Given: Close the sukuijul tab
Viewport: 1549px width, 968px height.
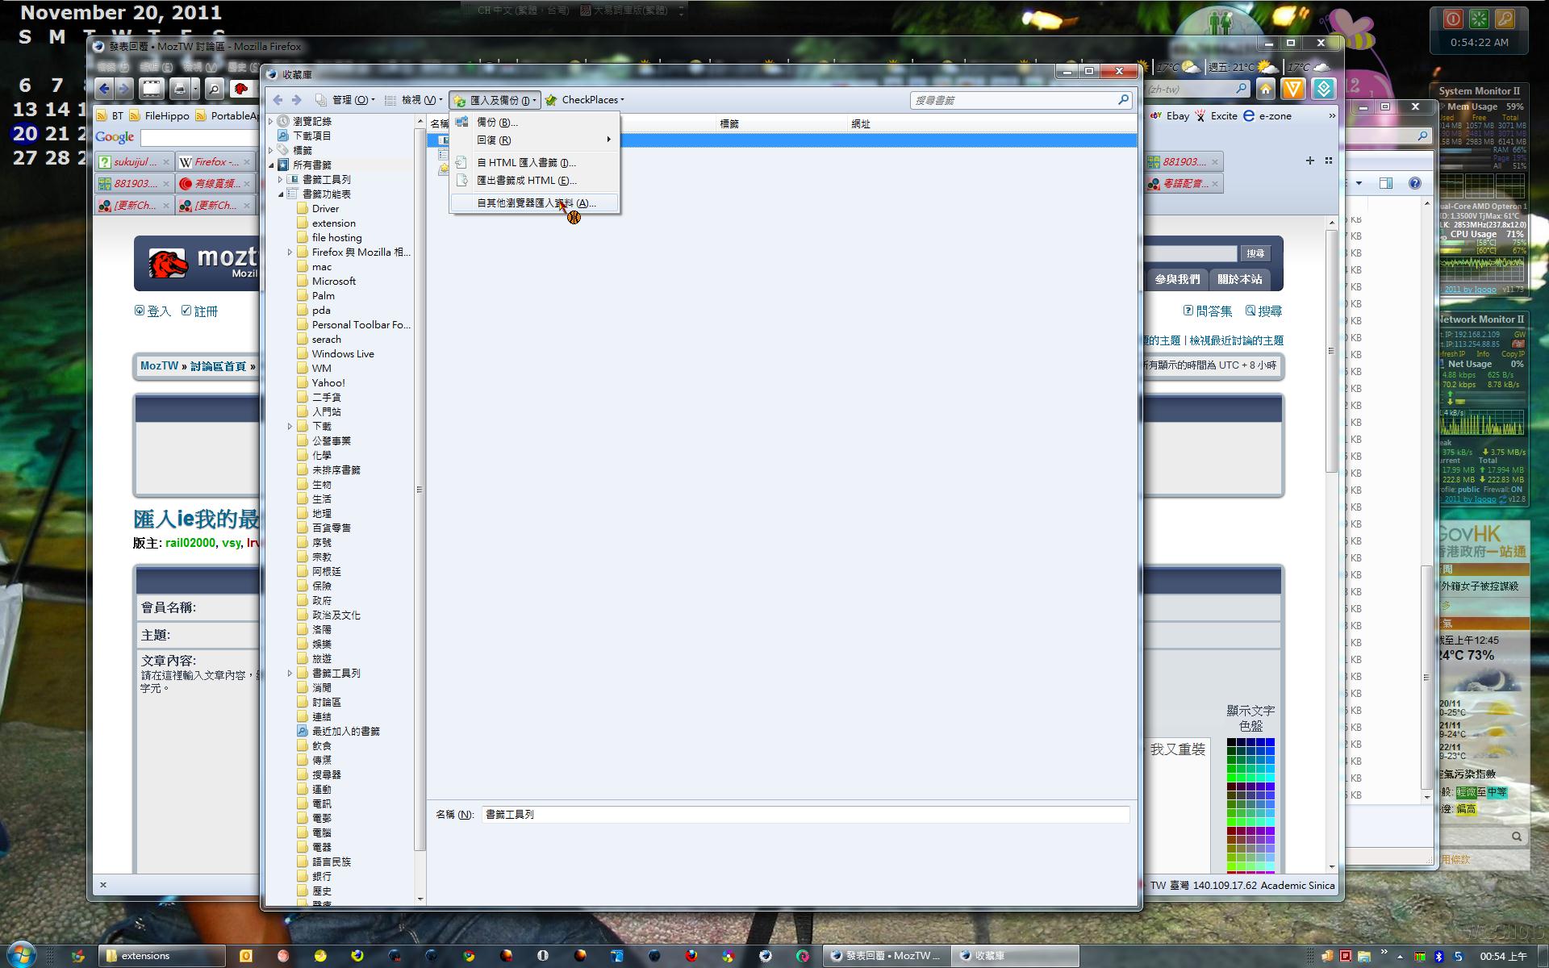Looking at the screenshot, I should pyautogui.click(x=166, y=162).
